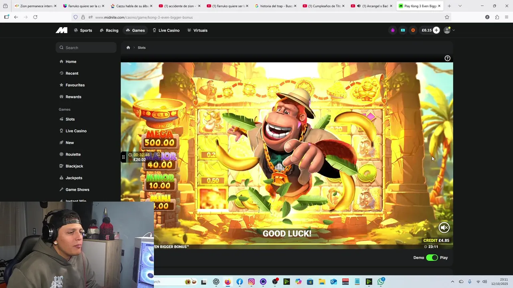513x288 pixels.
Task: Click the session timer drag handle
Action: pyautogui.click(x=123, y=157)
